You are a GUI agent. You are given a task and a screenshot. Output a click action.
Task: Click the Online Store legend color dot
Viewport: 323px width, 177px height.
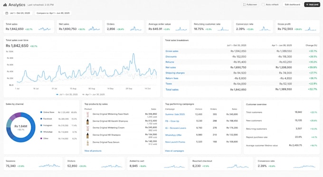(41, 112)
